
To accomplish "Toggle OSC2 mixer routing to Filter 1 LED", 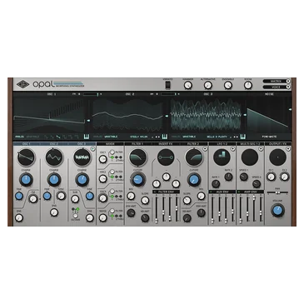I will tap(112, 177).
